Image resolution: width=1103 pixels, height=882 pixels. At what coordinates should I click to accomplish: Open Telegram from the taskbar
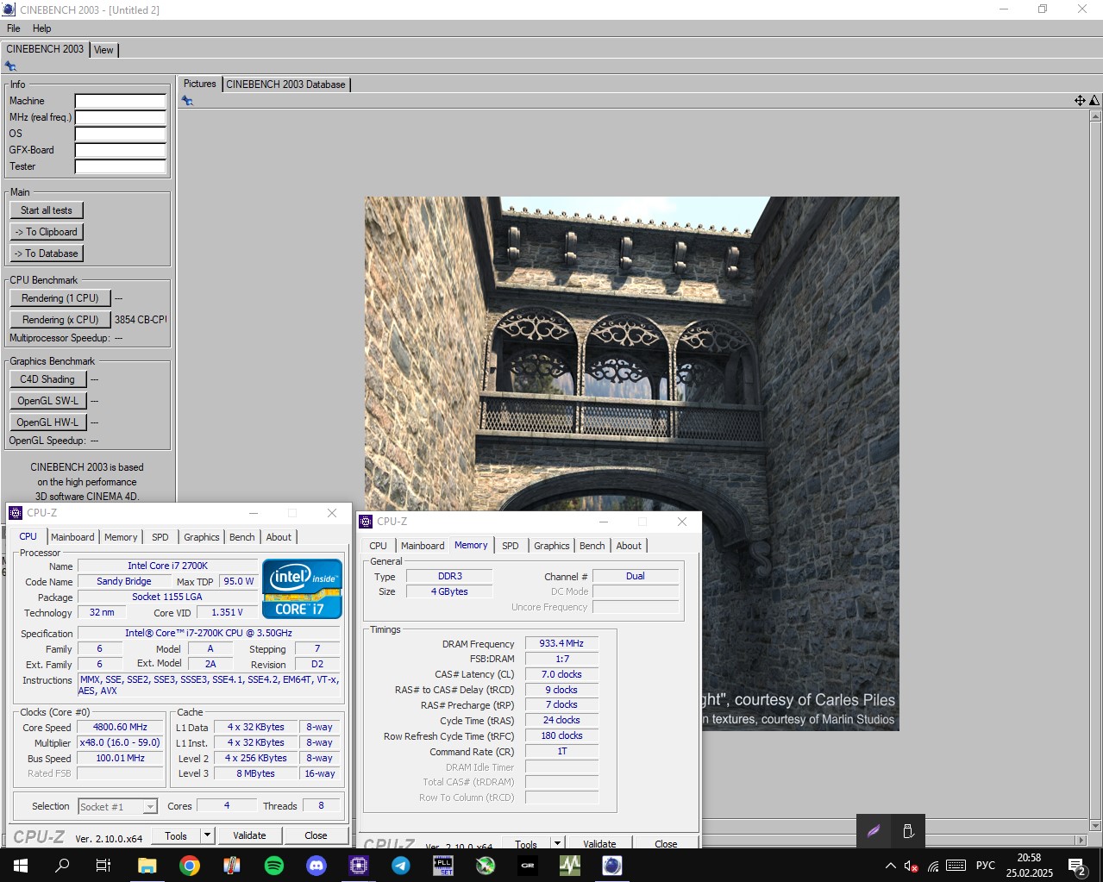(401, 866)
